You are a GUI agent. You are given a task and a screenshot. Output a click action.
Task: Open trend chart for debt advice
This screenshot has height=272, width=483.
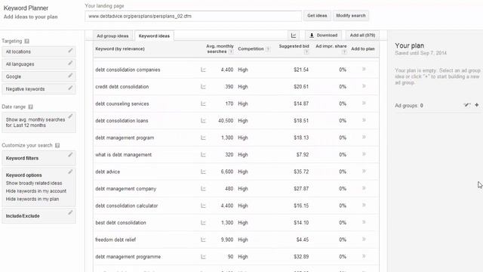203,172
